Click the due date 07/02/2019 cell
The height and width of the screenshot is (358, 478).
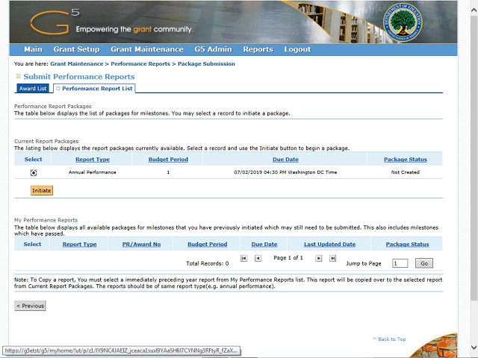click(x=285, y=172)
